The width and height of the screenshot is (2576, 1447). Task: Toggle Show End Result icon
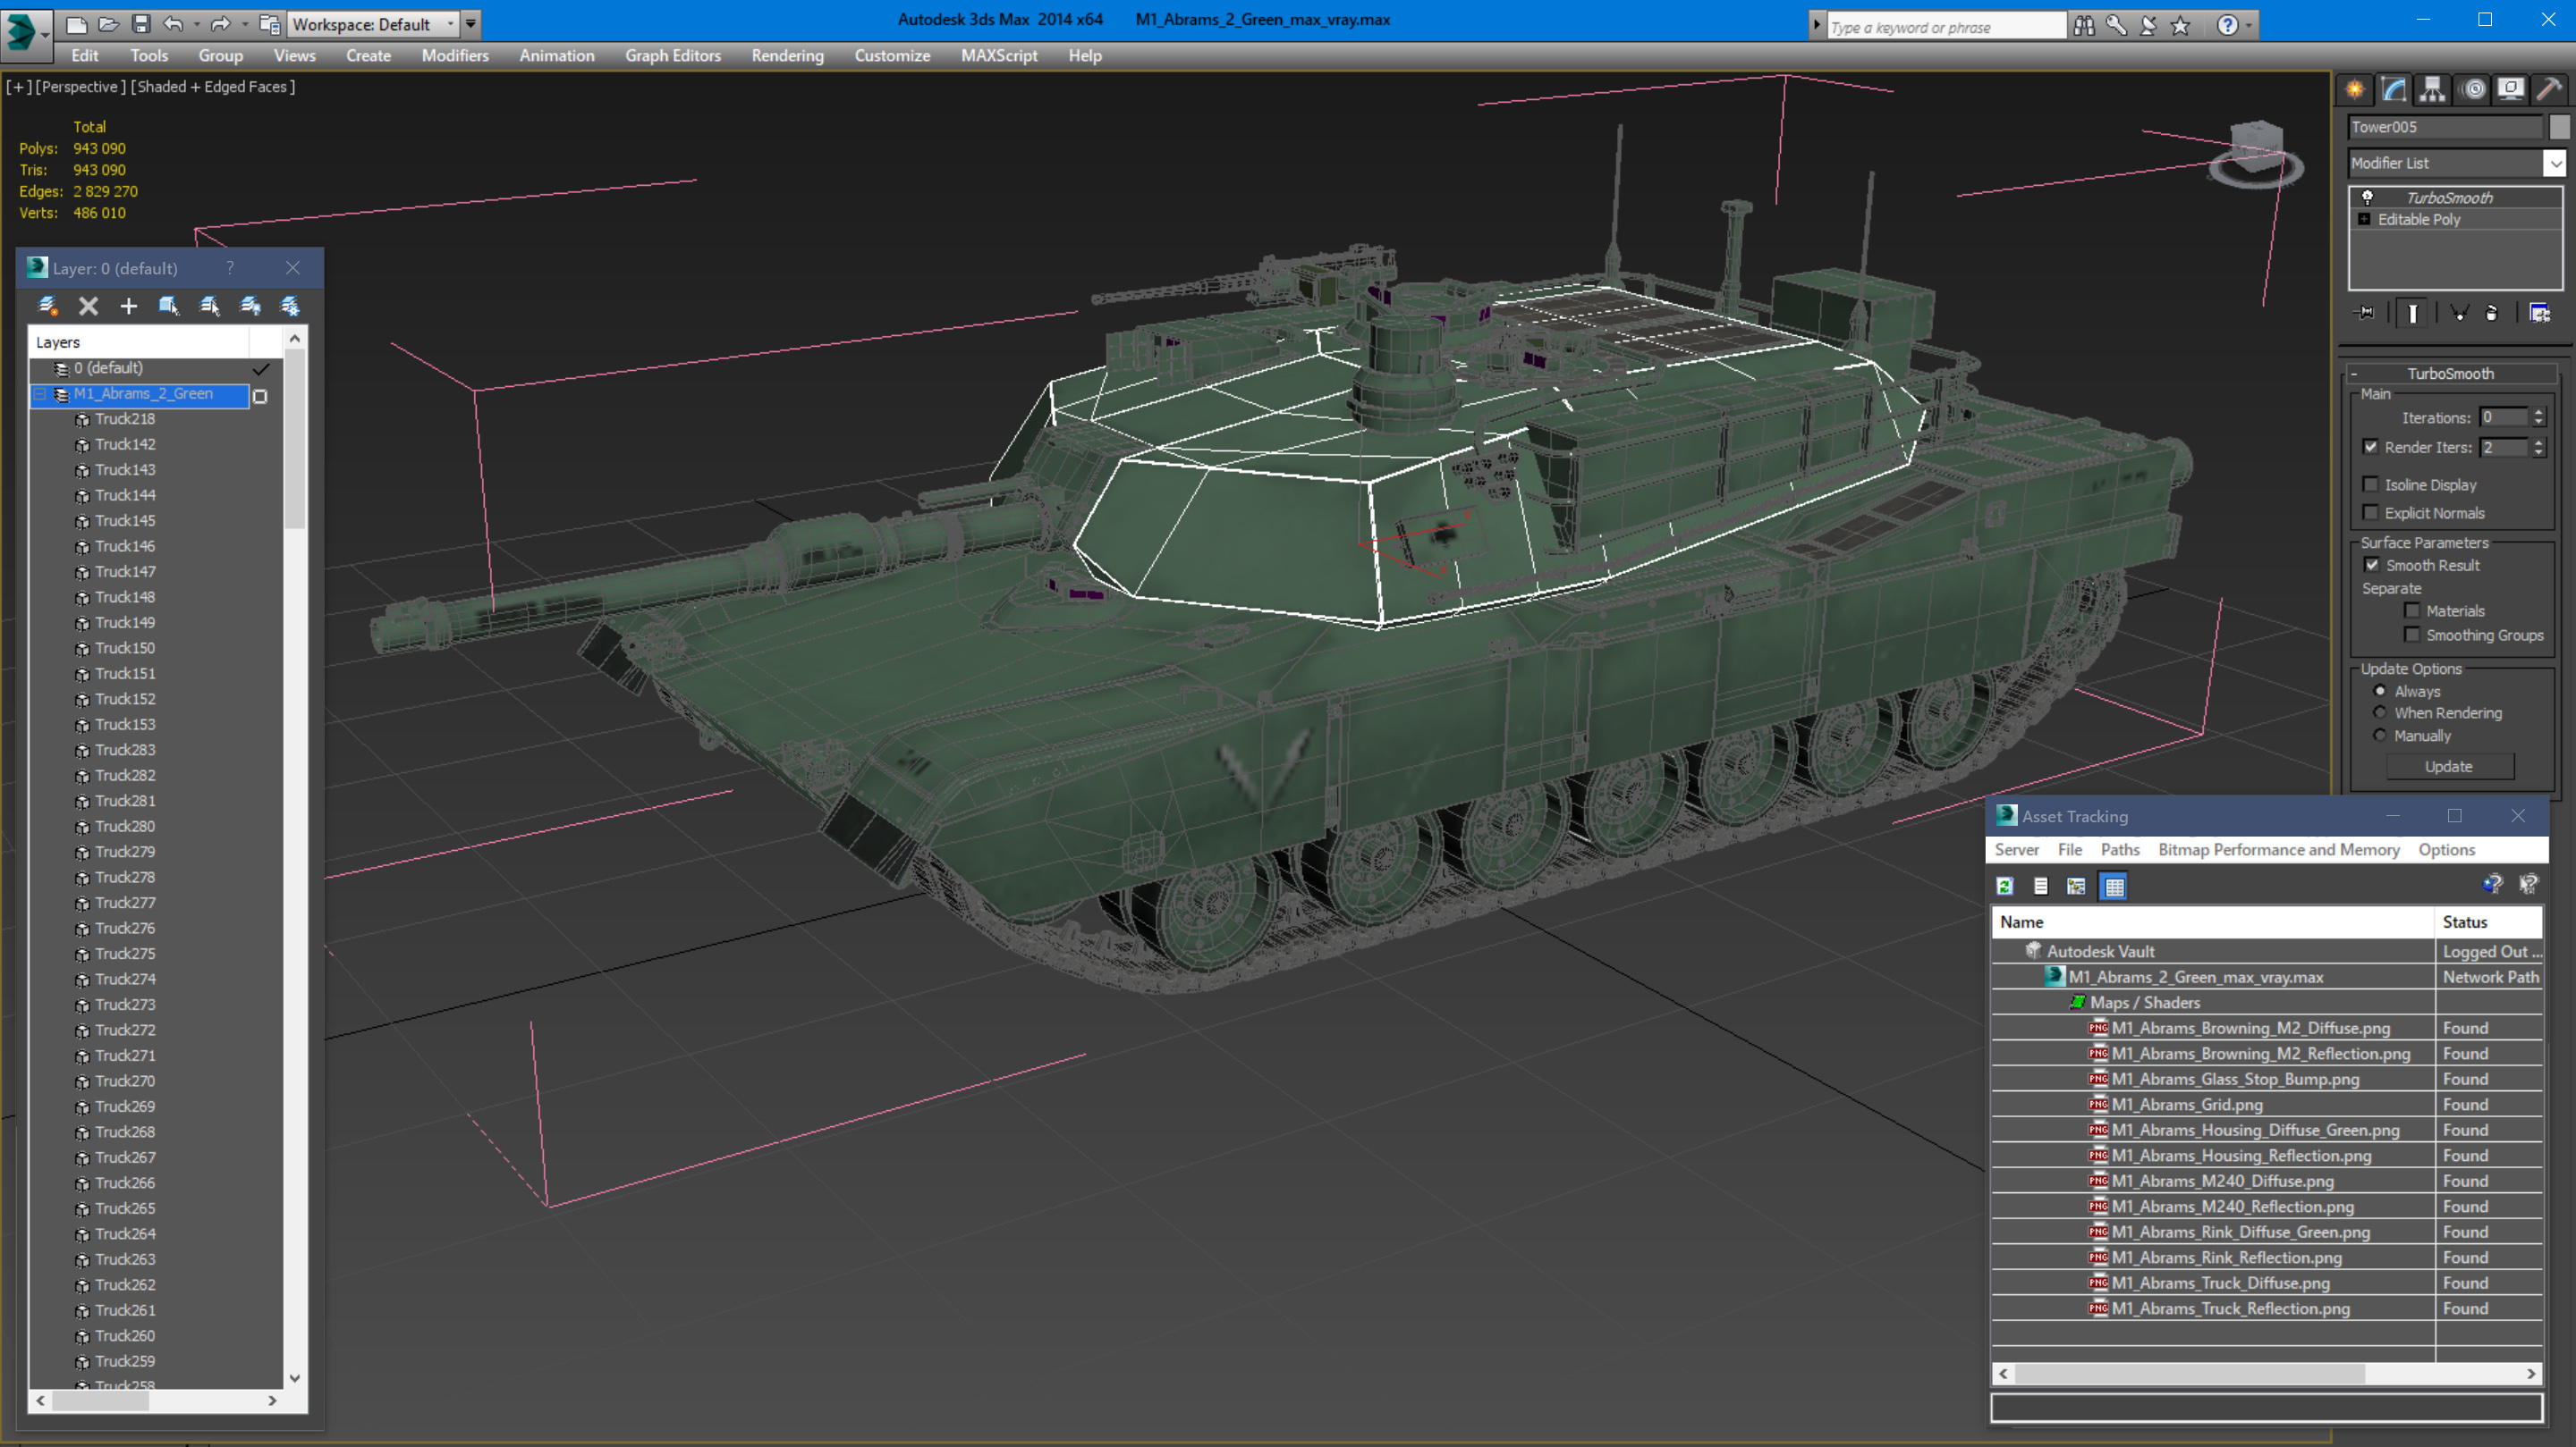coord(2412,314)
